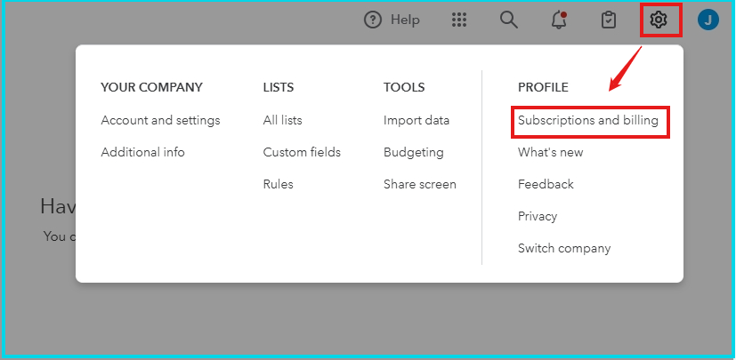Open the J profile avatar
Screen dimensions: 736x360
tap(708, 20)
